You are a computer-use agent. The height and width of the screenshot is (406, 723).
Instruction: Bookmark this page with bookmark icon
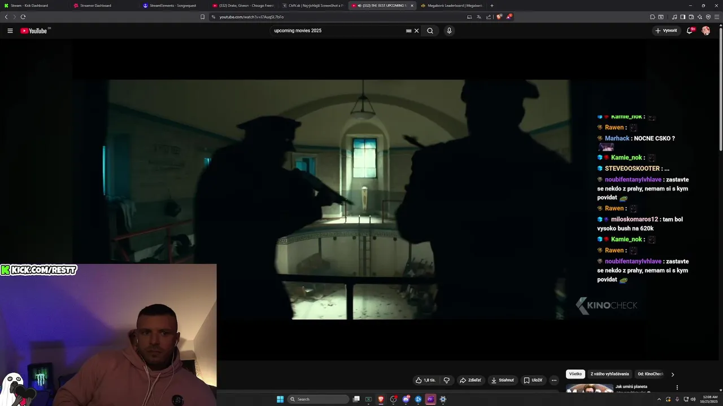203,17
